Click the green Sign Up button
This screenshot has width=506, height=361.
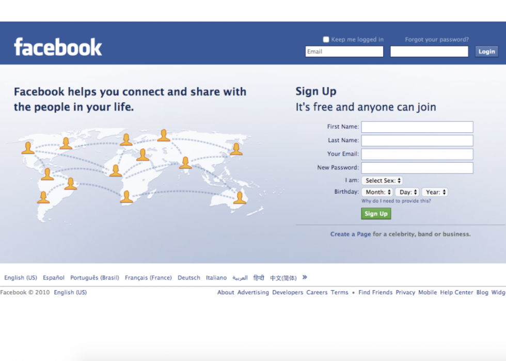376,214
